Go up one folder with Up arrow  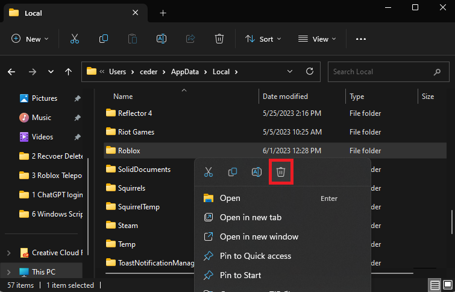68,72
